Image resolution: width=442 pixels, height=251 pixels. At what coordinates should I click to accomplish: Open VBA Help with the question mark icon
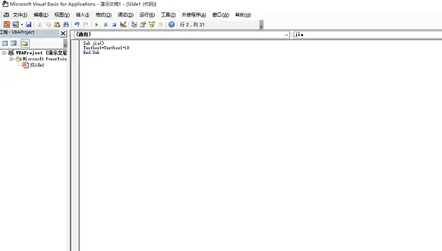171,25
